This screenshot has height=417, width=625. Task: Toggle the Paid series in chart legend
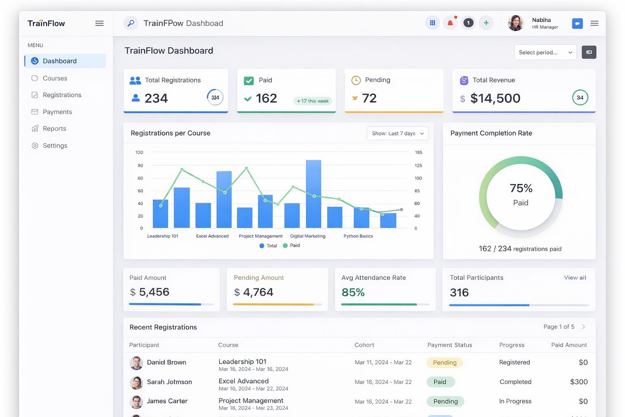click(x=292, y=246)
